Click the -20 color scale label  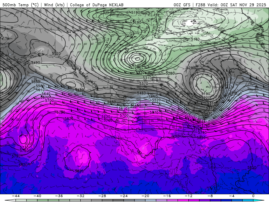(x=146, y=196)
